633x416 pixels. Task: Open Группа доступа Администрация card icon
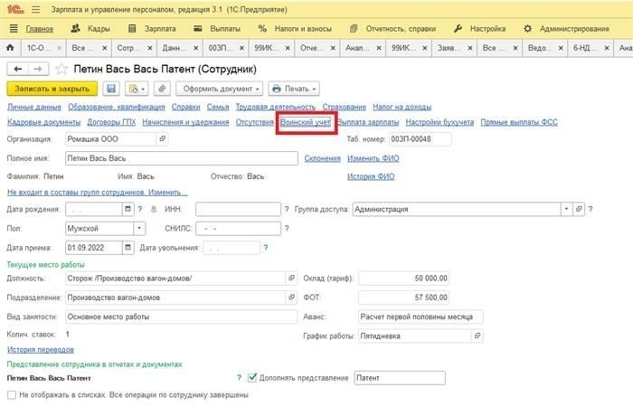click(x=579, y=209)
